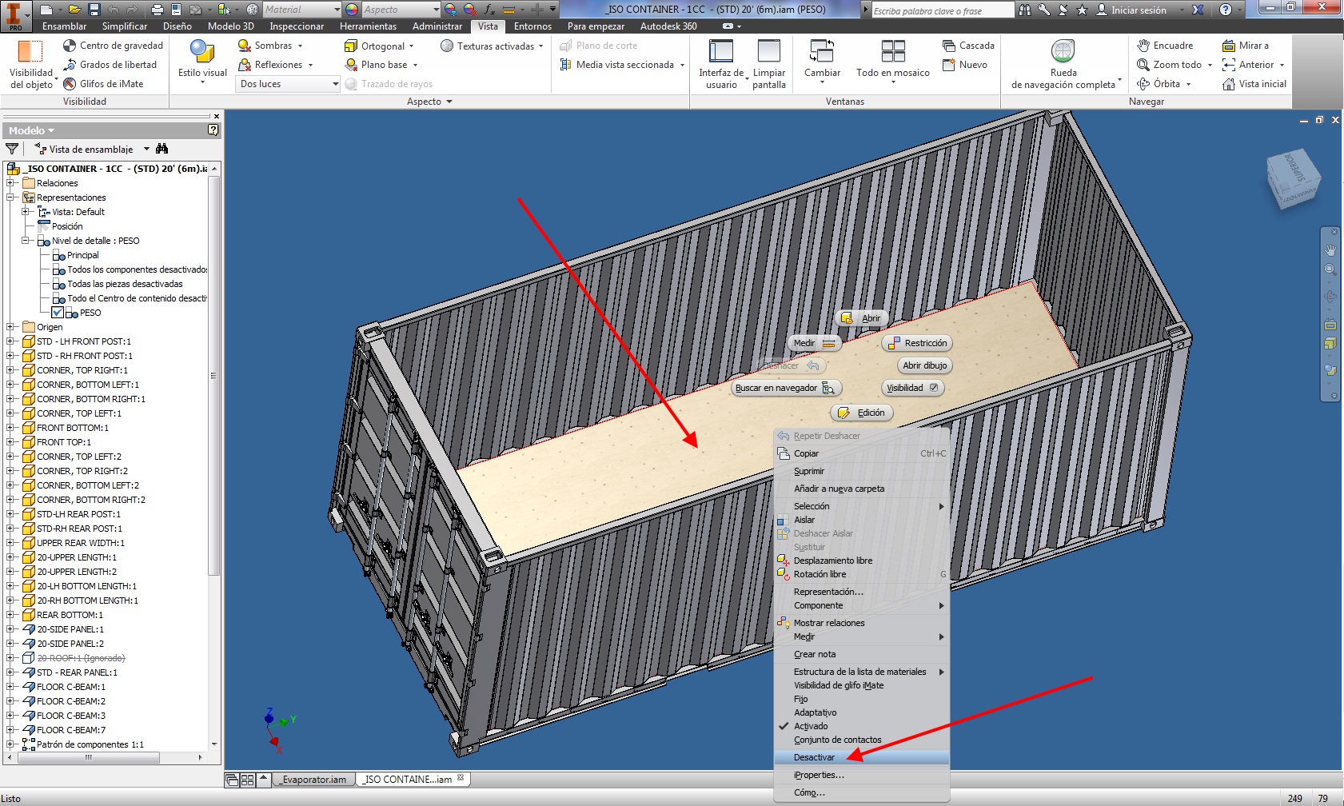Click the Sombras shadows icon
1344x806 pixels.
245,46
